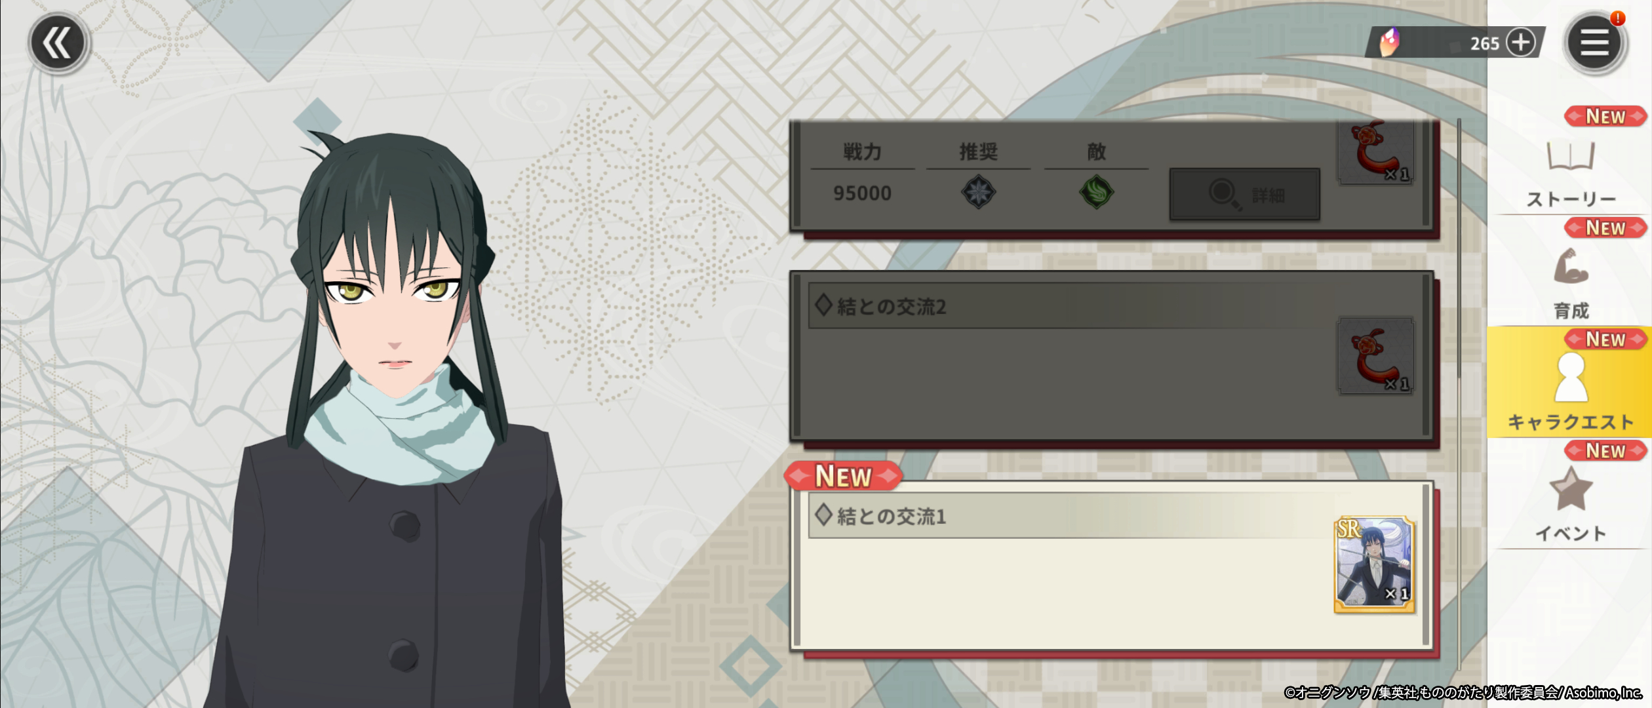Viewport: 1652px width, 708px height.
Task: Tap the NEW badge above 結との交流1
Action: 843,476
